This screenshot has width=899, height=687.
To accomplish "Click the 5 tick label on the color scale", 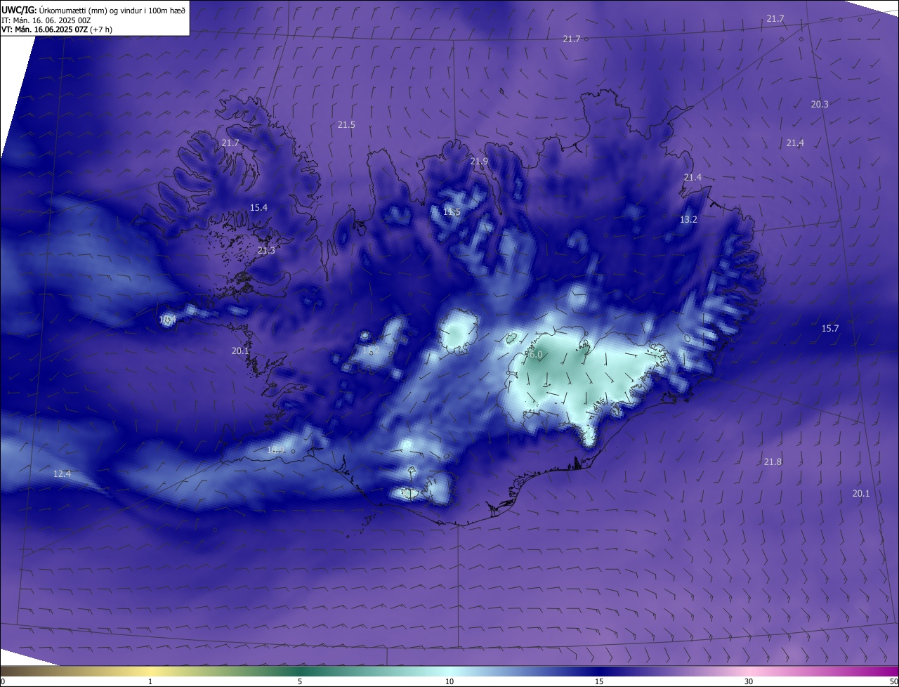I will (300, 681).
